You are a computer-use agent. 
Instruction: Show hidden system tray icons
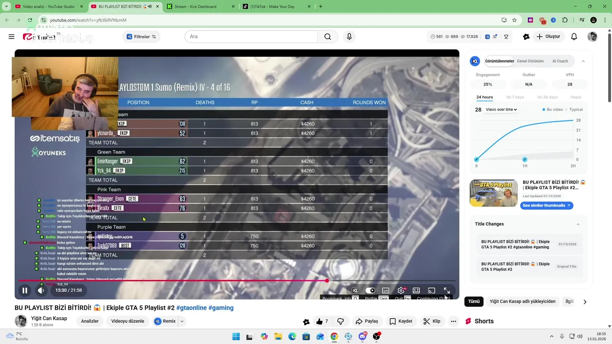pos(551,336)
